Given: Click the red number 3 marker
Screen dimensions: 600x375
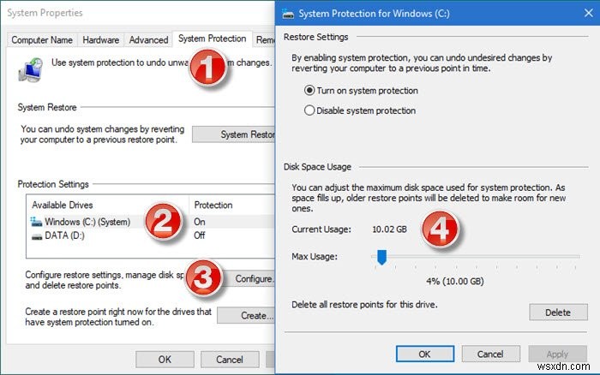Looking at the screenshot, I should tap(204, 277).
